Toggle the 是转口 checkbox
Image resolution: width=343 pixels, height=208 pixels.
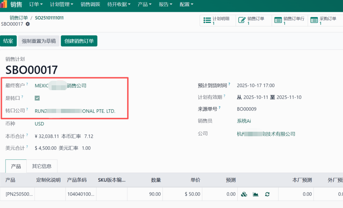pos(37,98)
